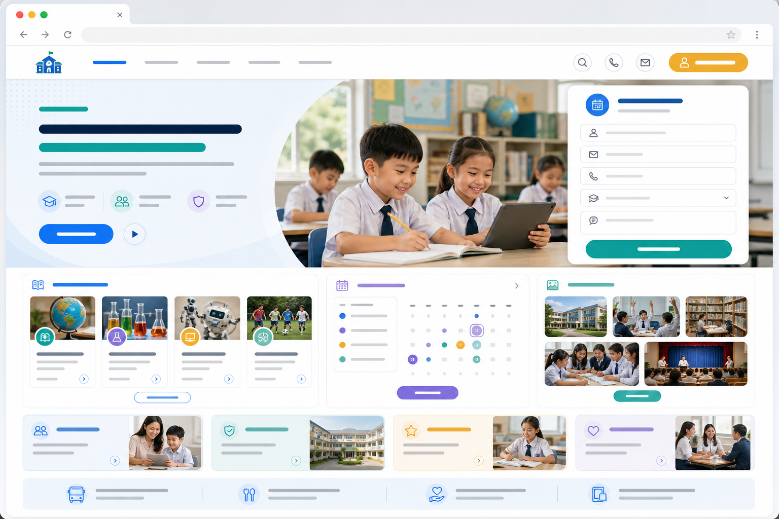The width and height of the screenshot is (779, 519).
Task: Select the fifth navigation menu item
Action: tap(315, 62)
